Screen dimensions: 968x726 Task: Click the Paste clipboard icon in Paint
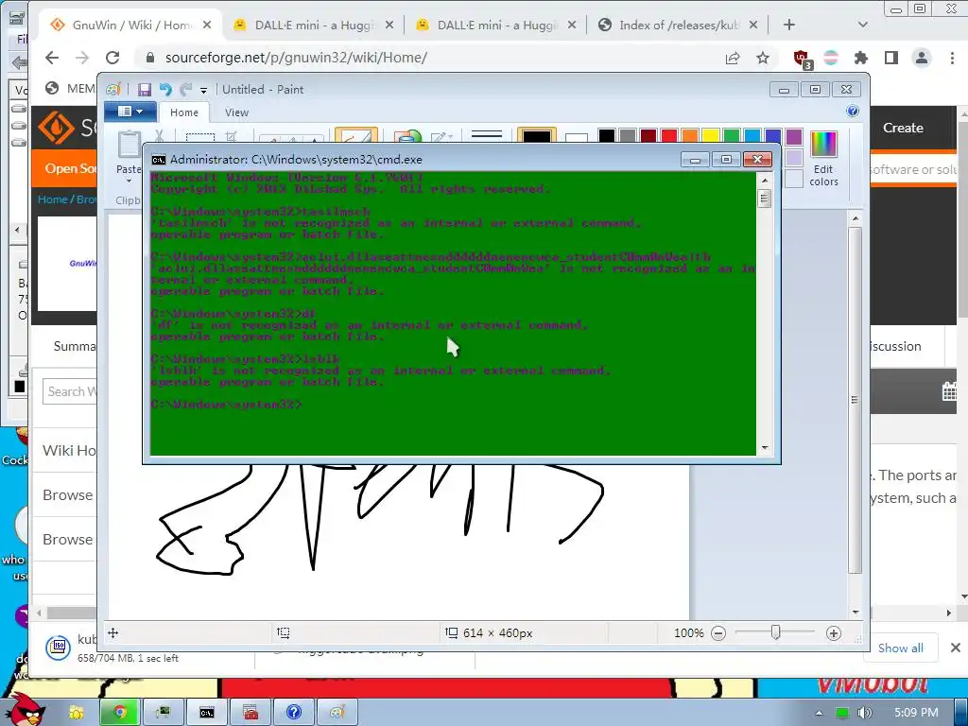coord(129,145)
